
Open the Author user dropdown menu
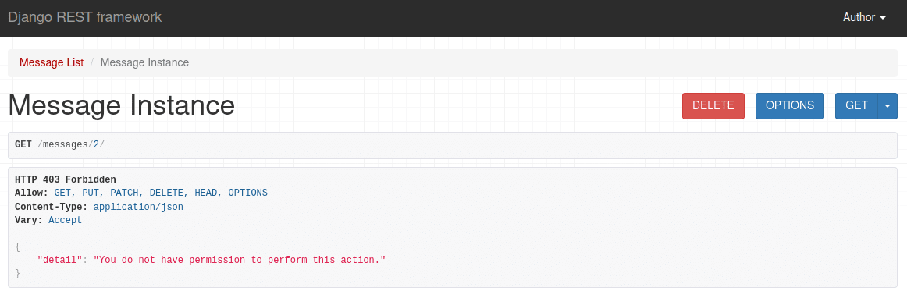point(864,17)
